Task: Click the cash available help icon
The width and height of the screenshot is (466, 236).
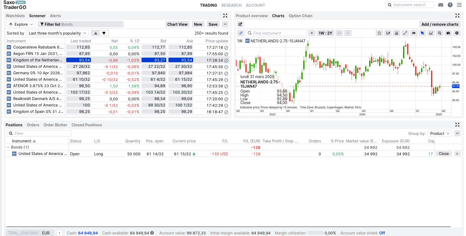Action: point(152,233)
